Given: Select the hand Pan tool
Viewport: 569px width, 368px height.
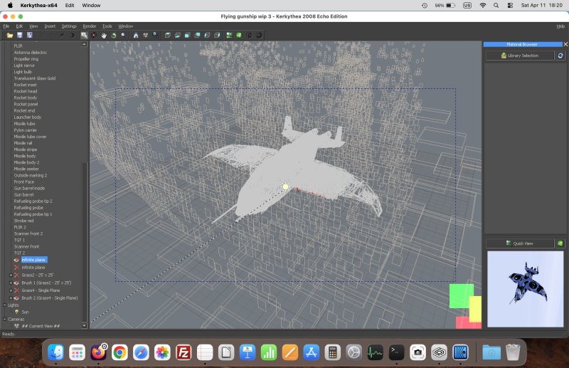Looking at the screenshot, I should coord(104,35).
